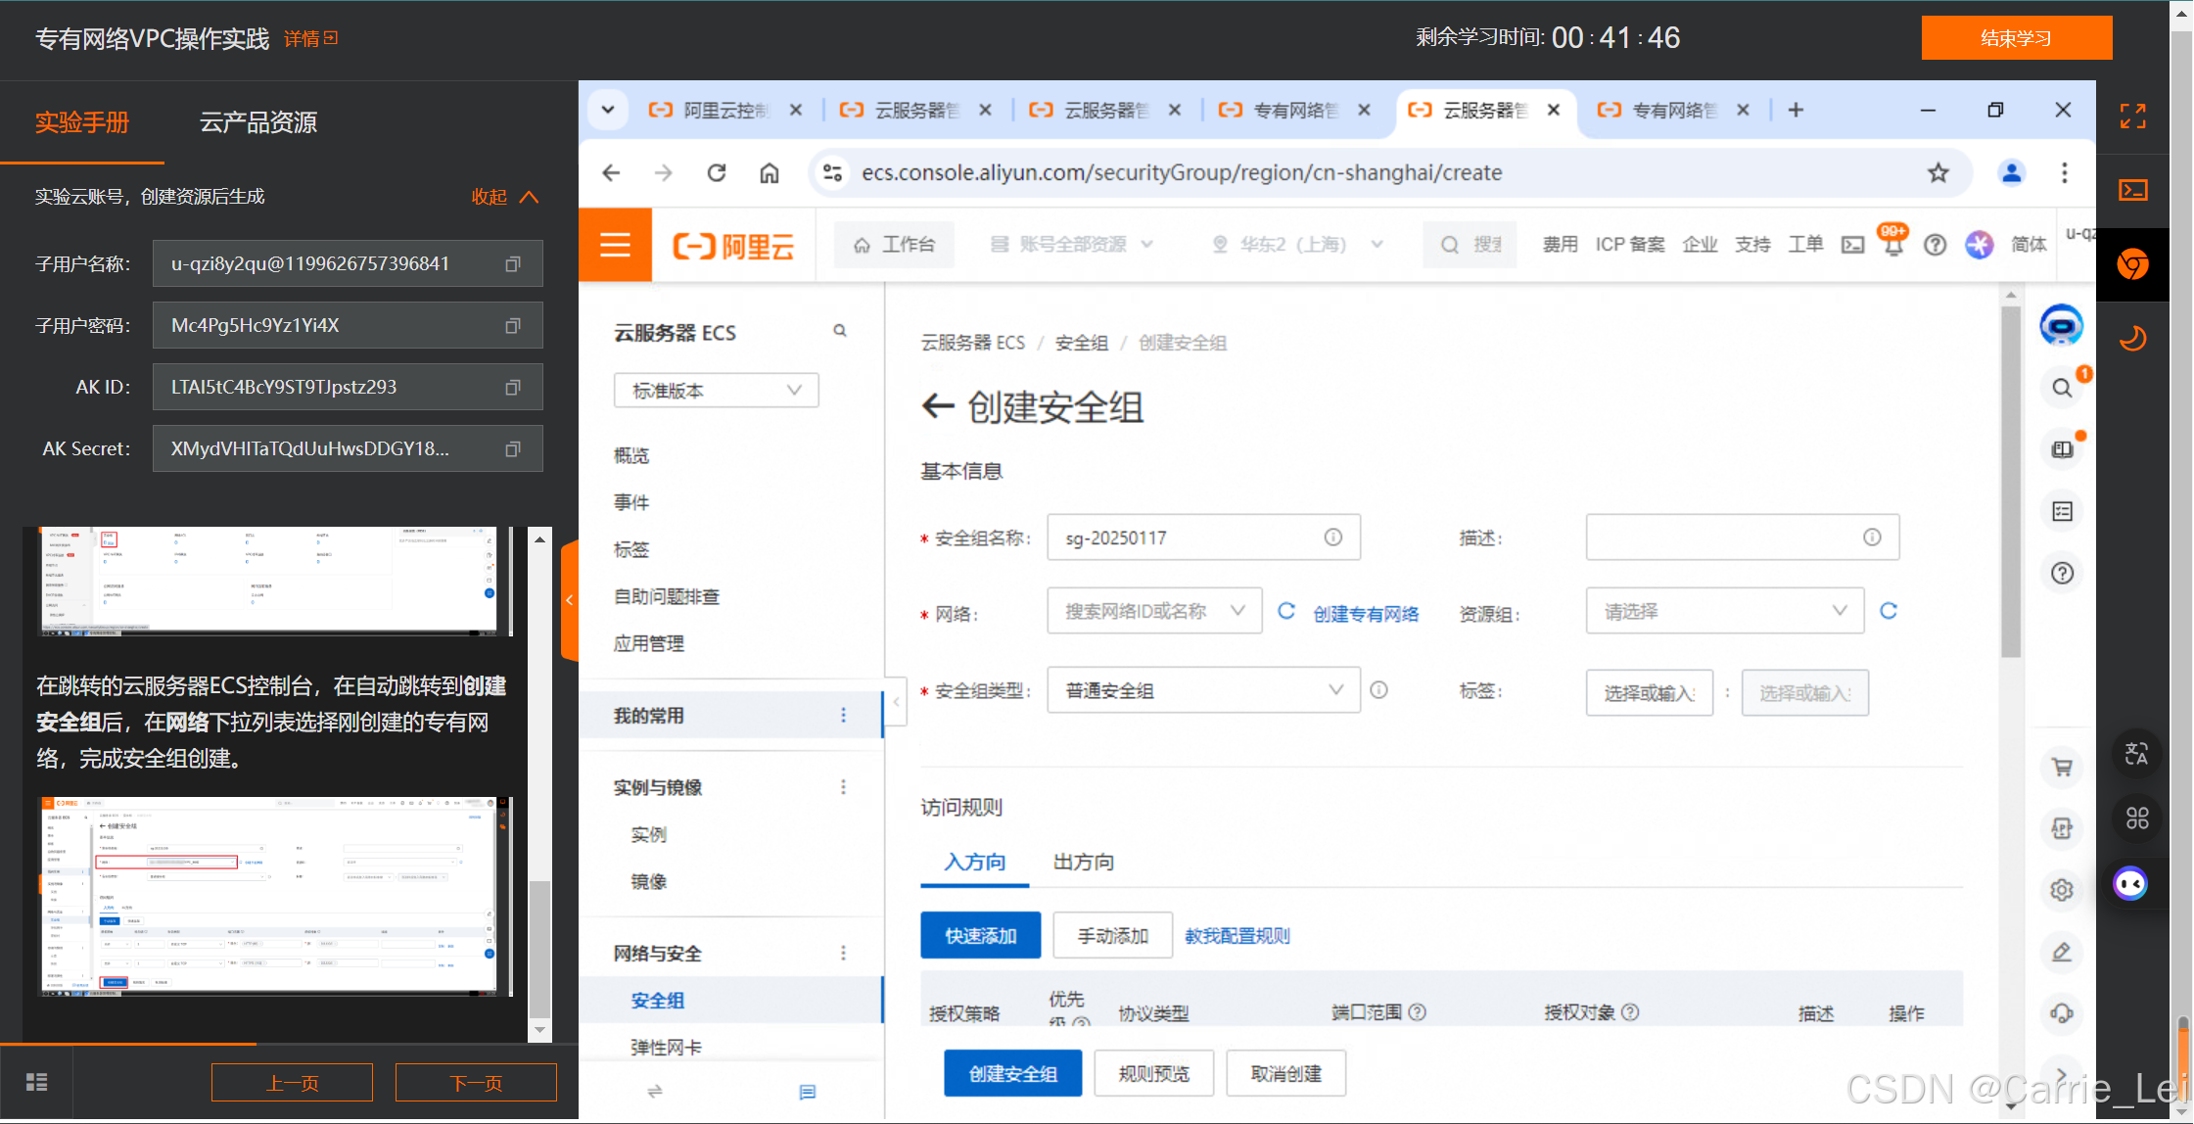2194x1124 pixels.
Task: Click the 取消创建 button
Action: click(1285, 1074)
